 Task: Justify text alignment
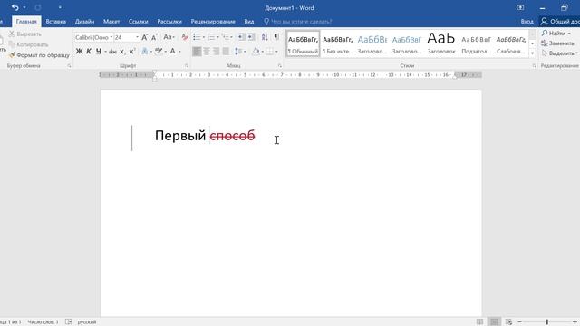(x=226, y=52)
